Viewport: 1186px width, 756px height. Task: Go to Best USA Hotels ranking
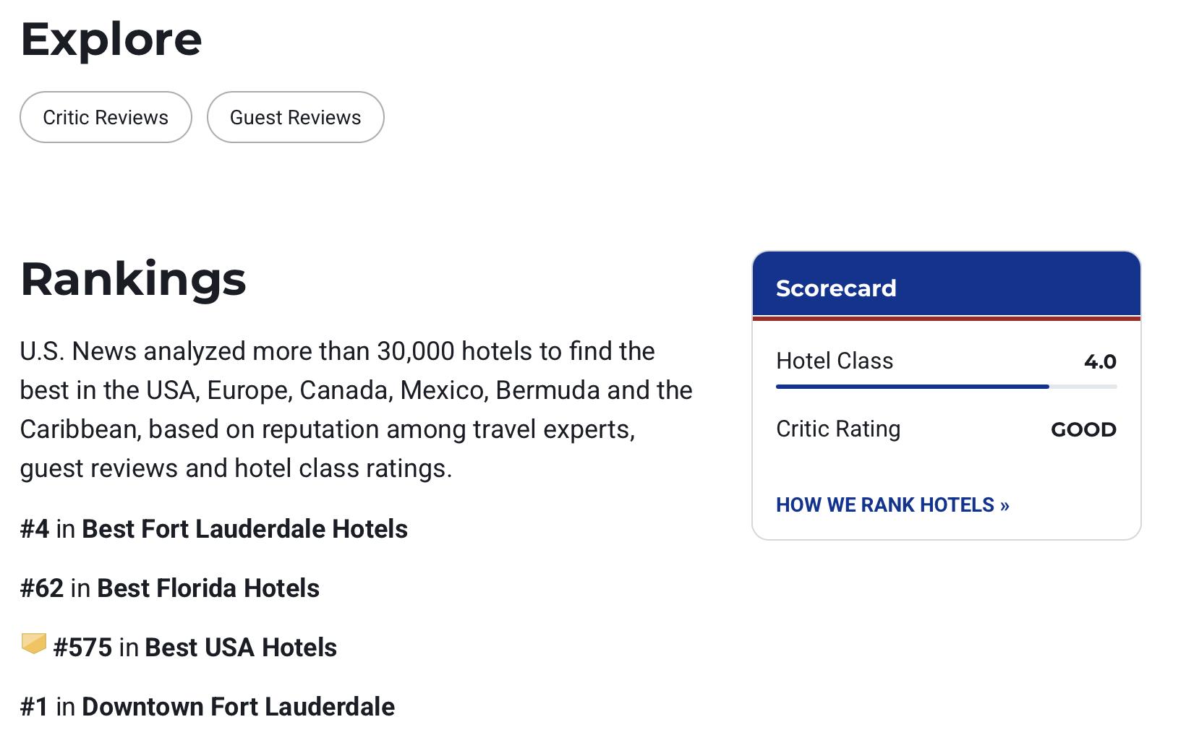tap(241, 648)
